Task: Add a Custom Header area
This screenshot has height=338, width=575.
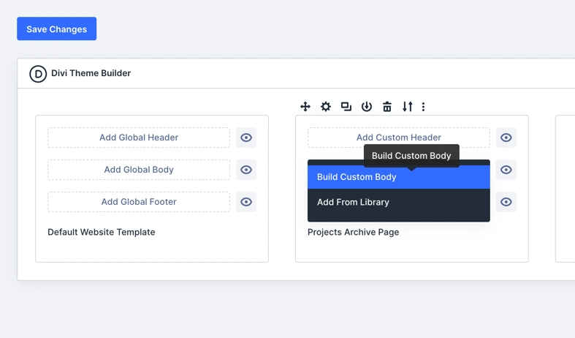Action: pyautogui.click(x=399, y=138)
